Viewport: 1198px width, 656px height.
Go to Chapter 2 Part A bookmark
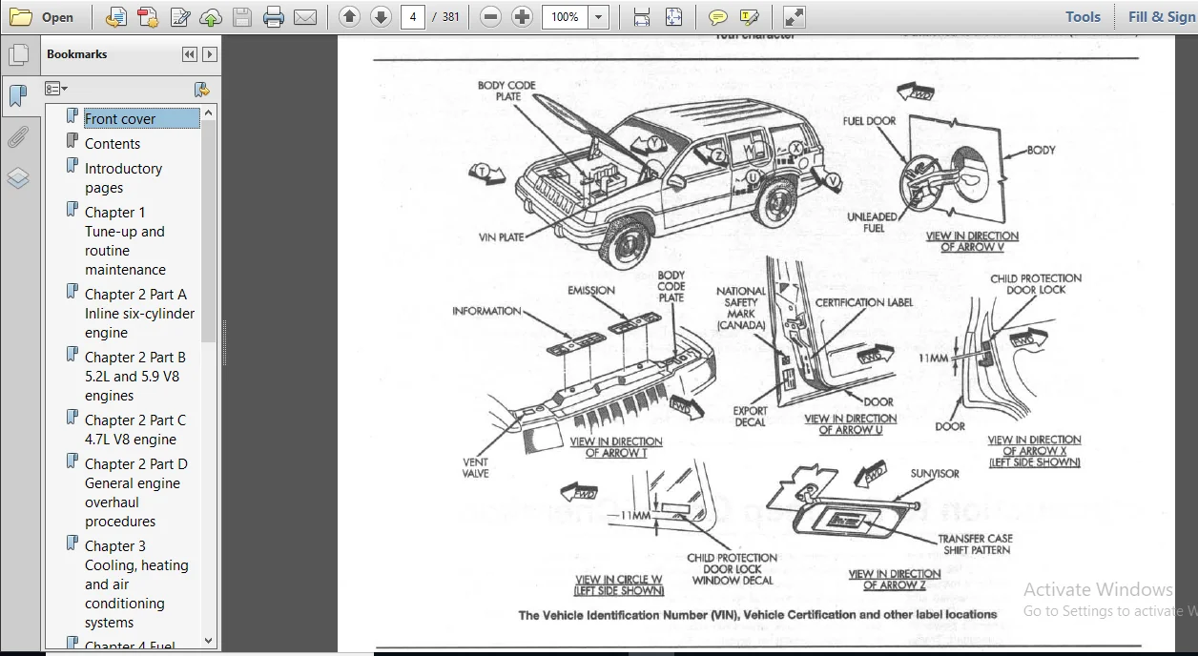coord(139,314)
